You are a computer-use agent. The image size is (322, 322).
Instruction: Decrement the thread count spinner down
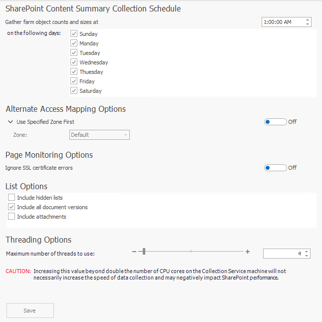coord(307,256)
